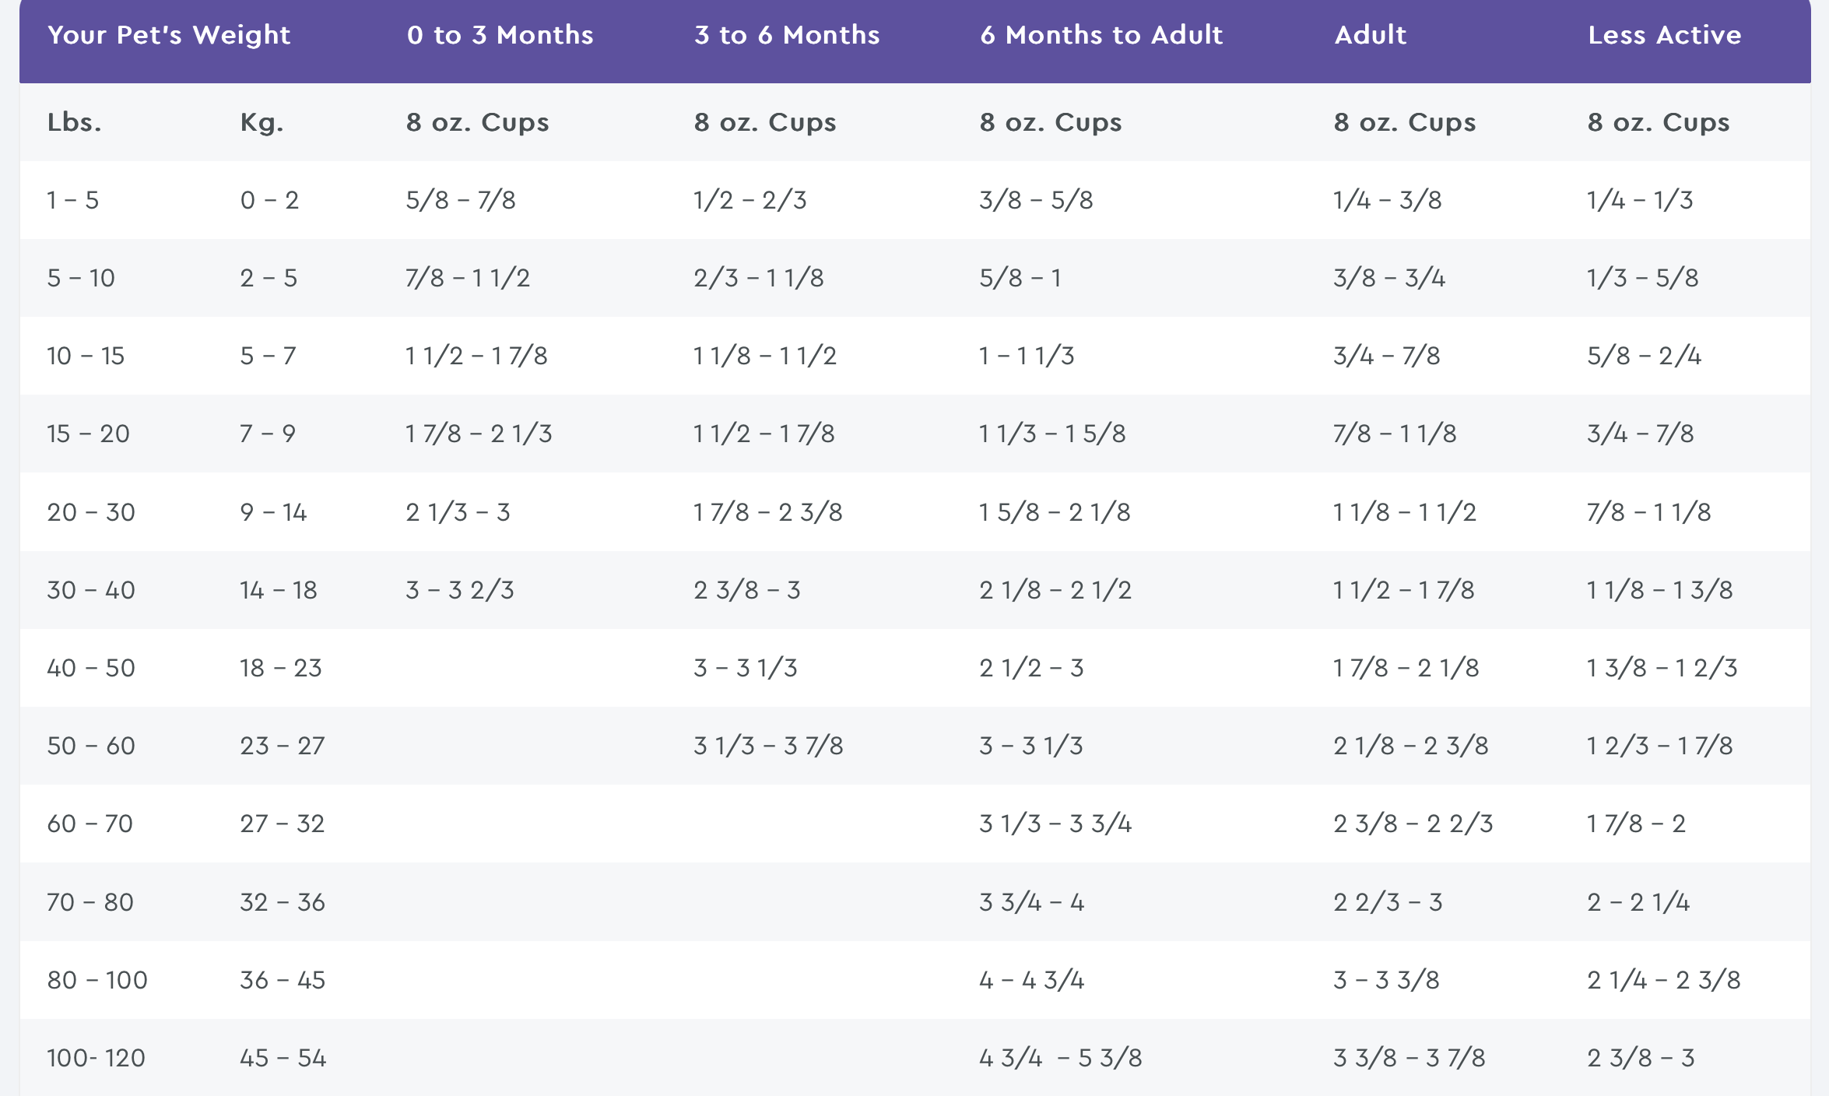The height and width of the screenshot is (1096, 1829).
Task: Select the "3 to 6 Months" header
Action: (x=787, y=35)
